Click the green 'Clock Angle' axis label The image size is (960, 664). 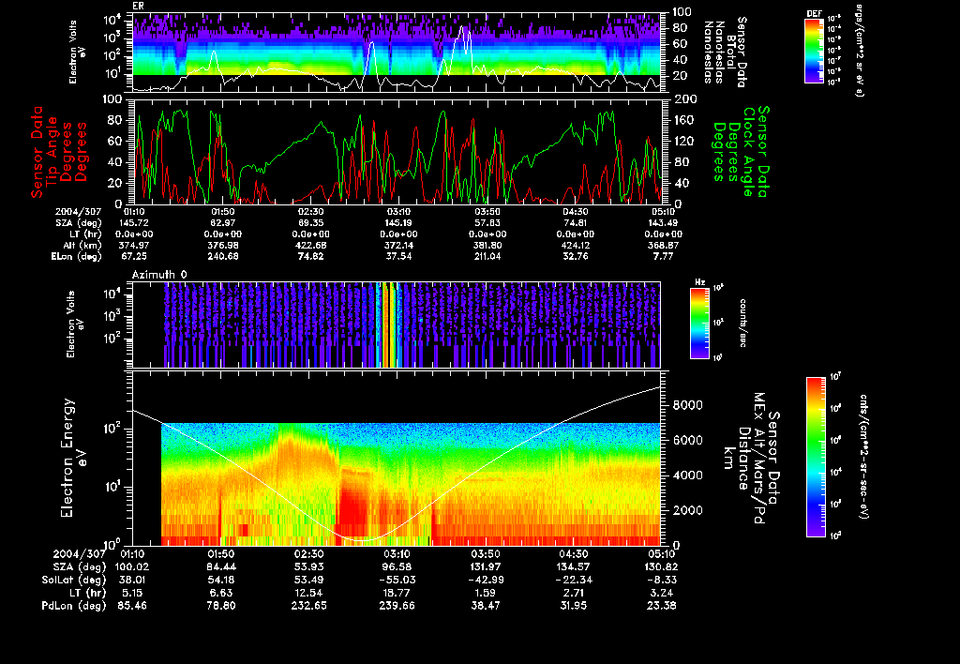[747, 151]
